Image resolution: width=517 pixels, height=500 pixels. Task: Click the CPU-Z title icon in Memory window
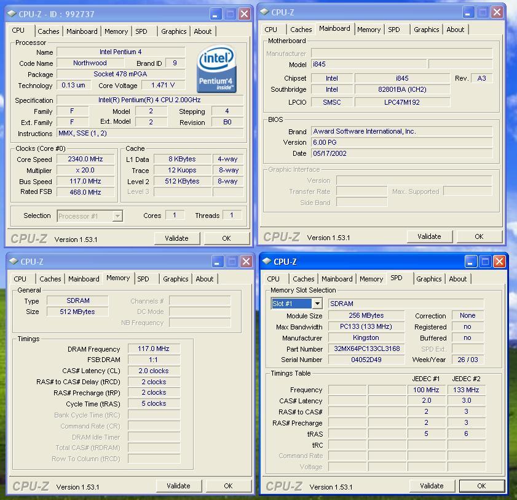point(14,261)
